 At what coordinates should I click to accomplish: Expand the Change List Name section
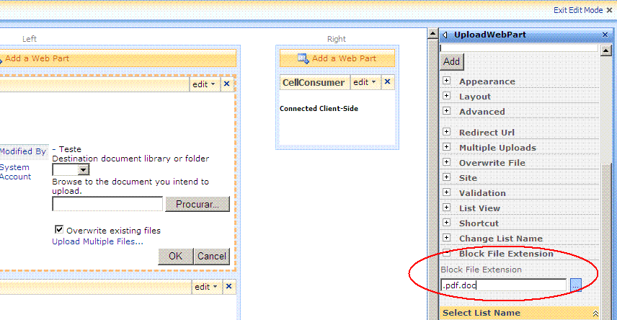click(447, 237)
